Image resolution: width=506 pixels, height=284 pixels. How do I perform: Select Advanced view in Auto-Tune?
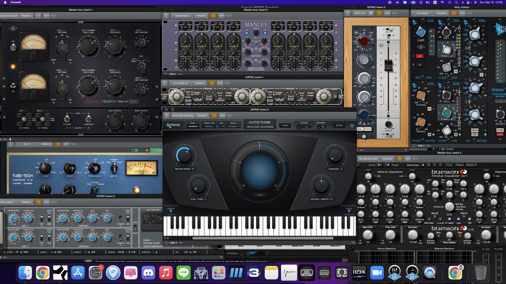[x=193, y=126]
